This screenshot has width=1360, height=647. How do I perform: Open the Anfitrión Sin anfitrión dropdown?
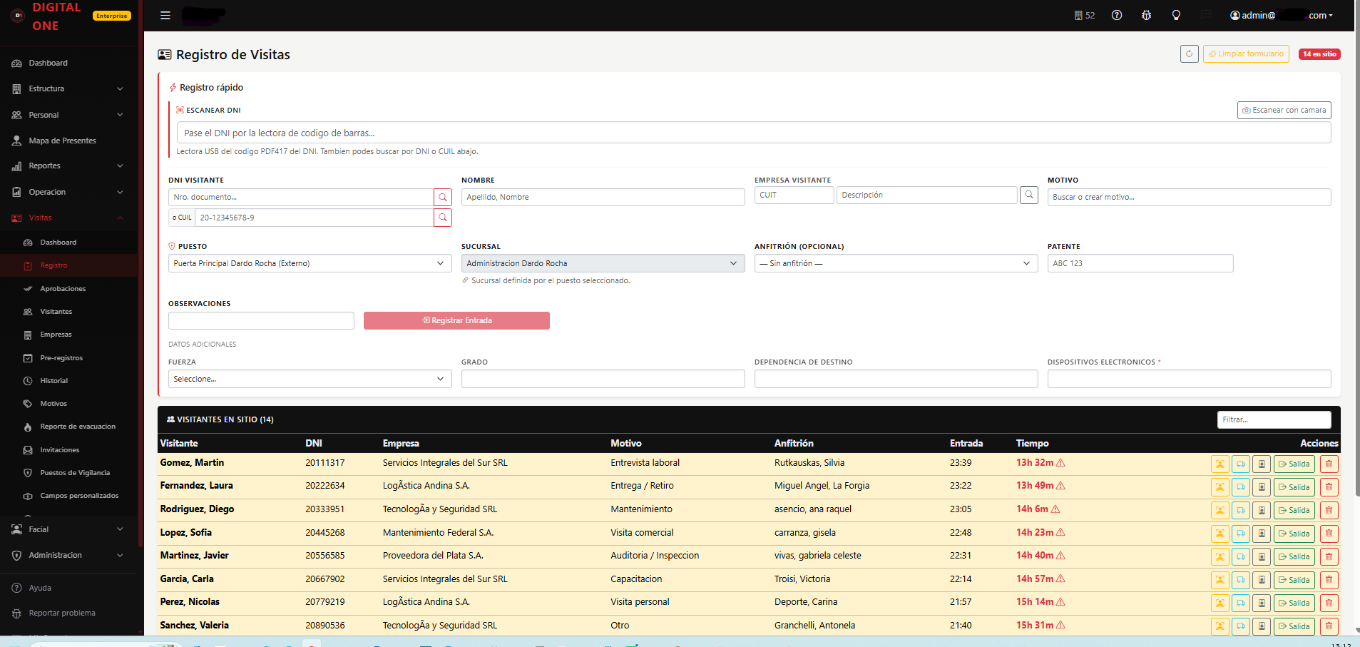coord(896,263)
